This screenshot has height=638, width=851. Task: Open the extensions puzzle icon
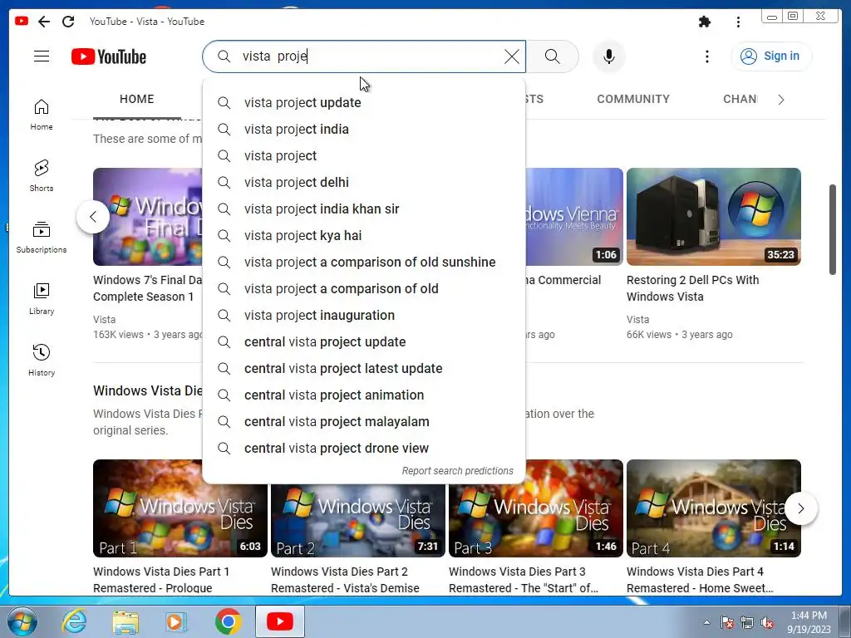(705, 22)
